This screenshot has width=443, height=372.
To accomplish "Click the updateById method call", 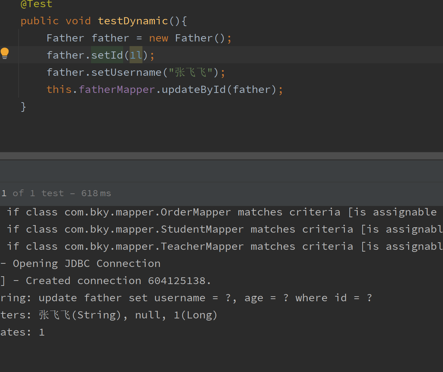I will click(x=193, y=90).
